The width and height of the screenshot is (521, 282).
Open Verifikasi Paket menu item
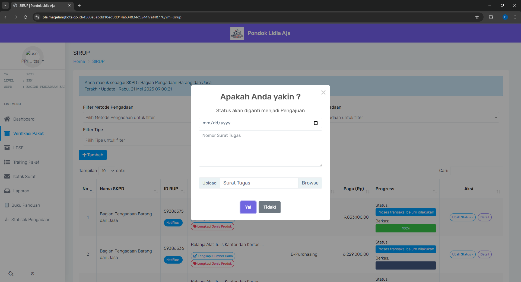(28, 133)
